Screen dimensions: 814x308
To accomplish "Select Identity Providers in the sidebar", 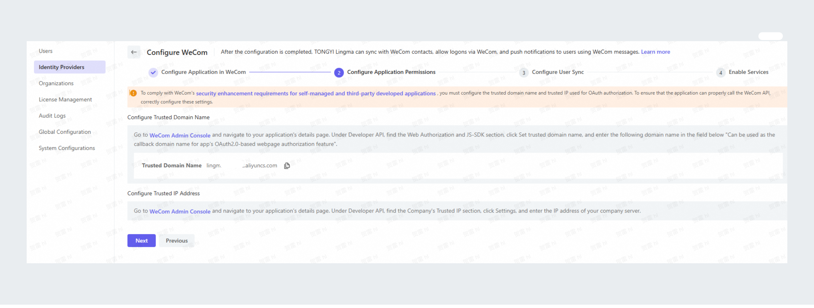I will coord(70,67).
